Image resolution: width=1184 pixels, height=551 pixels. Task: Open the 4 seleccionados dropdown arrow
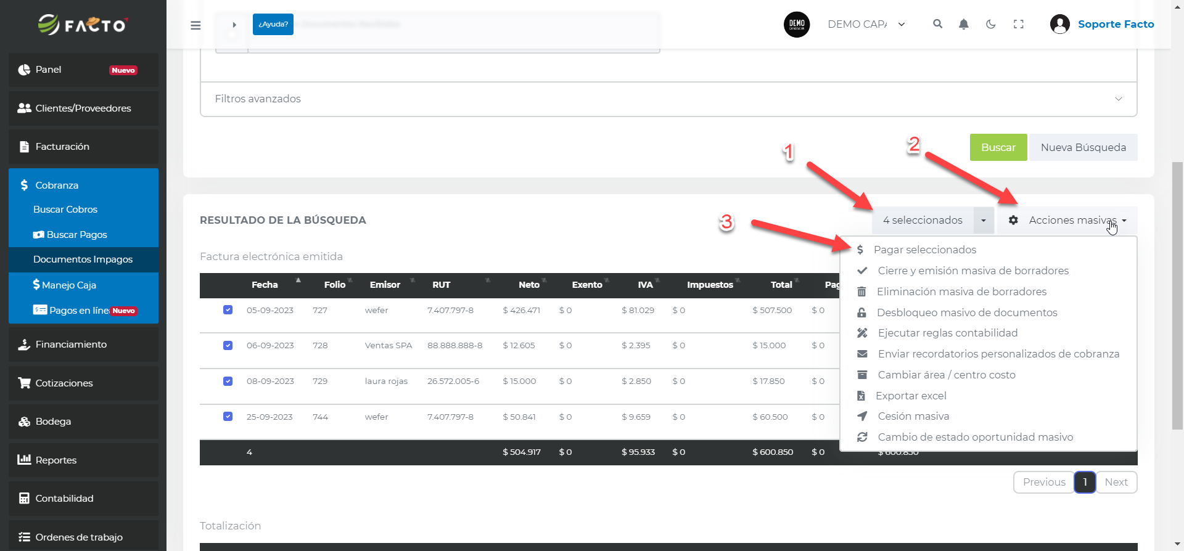tap(983, 220)
